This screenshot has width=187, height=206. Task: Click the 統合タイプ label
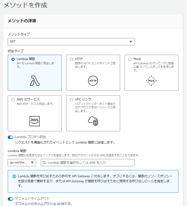(16, 51)
